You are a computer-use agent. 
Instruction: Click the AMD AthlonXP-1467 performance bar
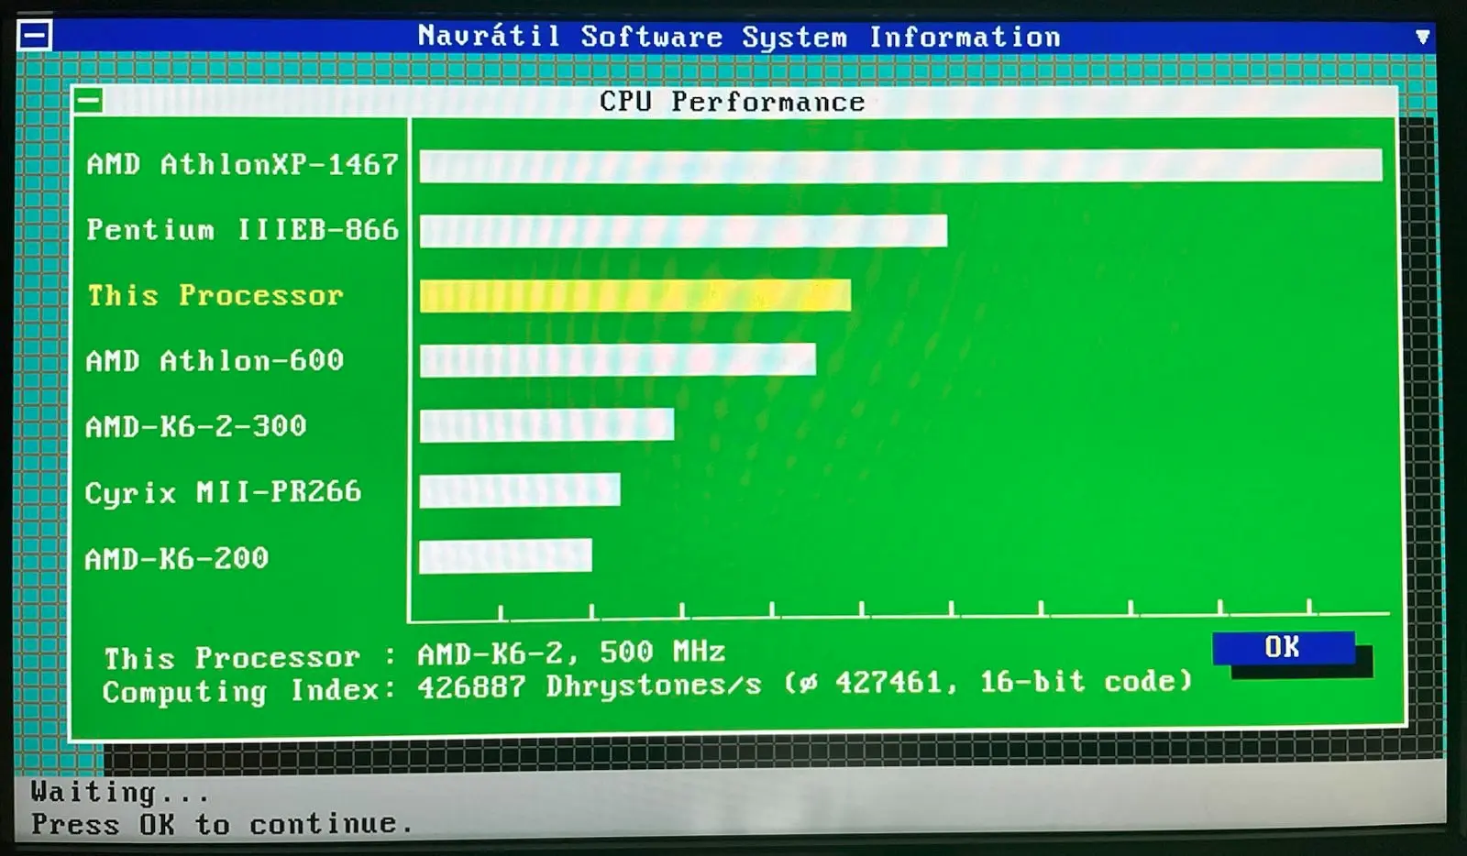point(900,165)
